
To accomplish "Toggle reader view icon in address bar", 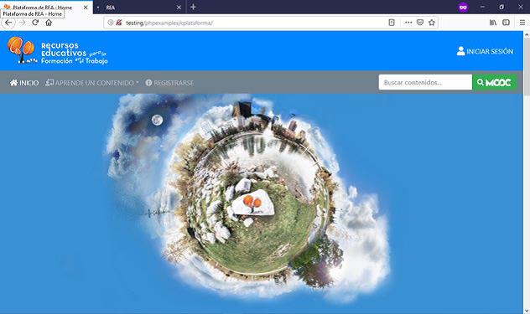I will click(x=392, y=23).
